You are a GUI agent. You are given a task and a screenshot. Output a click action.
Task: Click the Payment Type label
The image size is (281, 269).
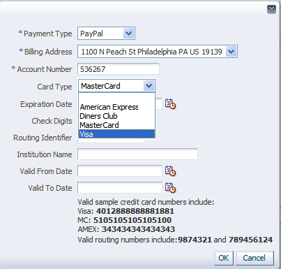pos(48,34)
